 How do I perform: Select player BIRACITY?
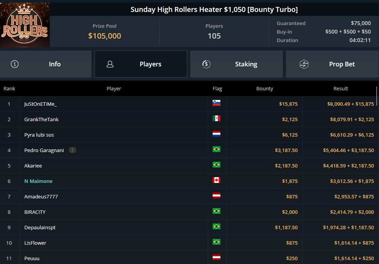coord(35,212)
